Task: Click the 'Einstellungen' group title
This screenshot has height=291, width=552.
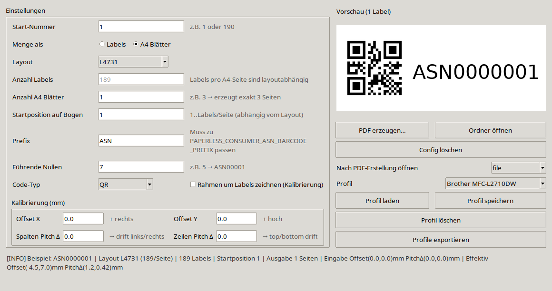Action: pyautogui.click(x=25, y=10)
